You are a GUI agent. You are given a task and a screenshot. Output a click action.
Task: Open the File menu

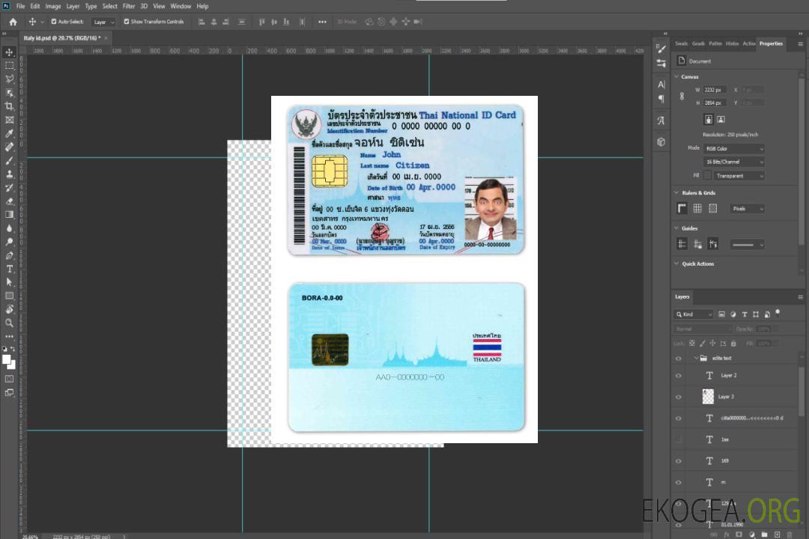tap(20, 6)
